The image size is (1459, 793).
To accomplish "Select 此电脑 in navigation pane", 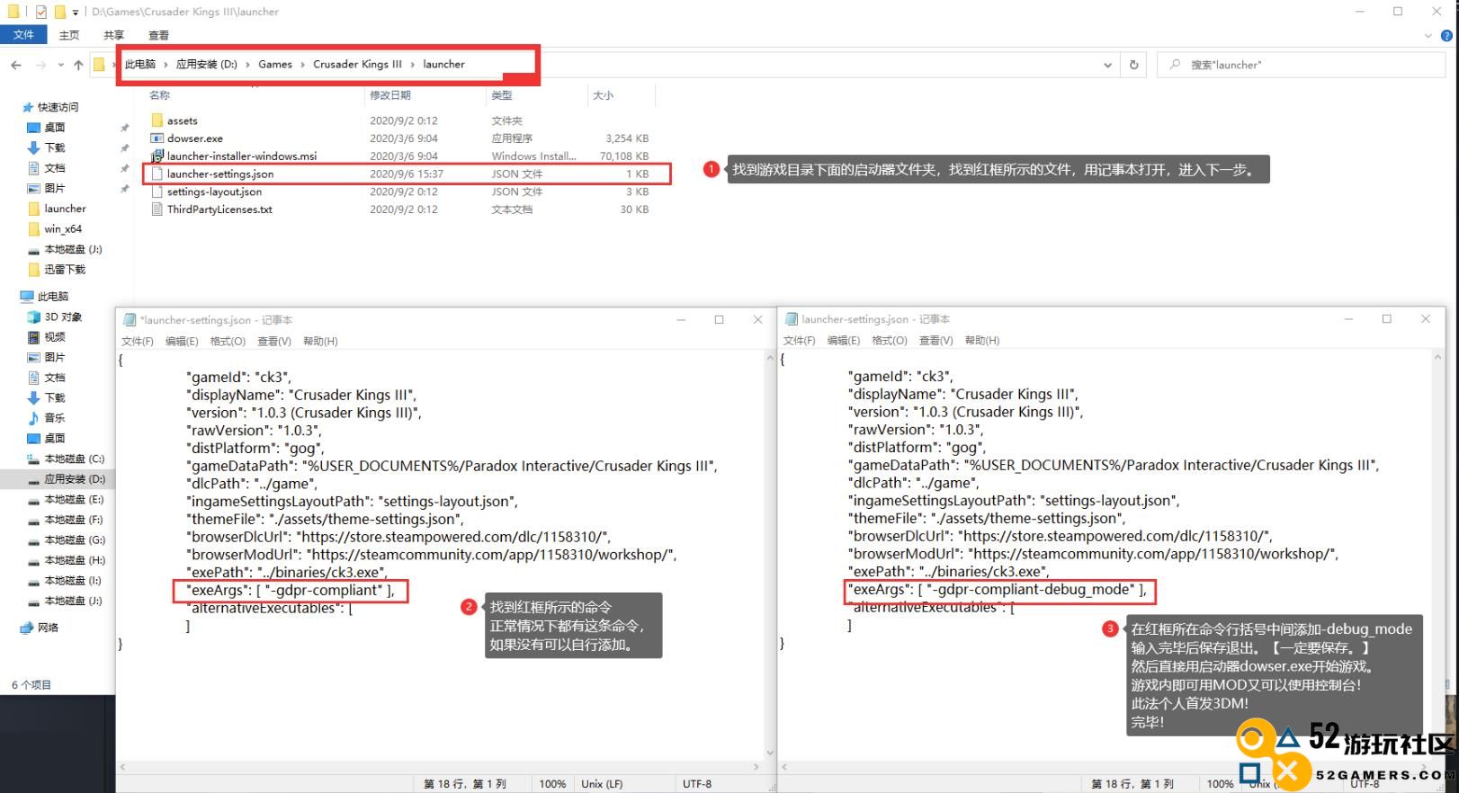I will pos(52,297).
